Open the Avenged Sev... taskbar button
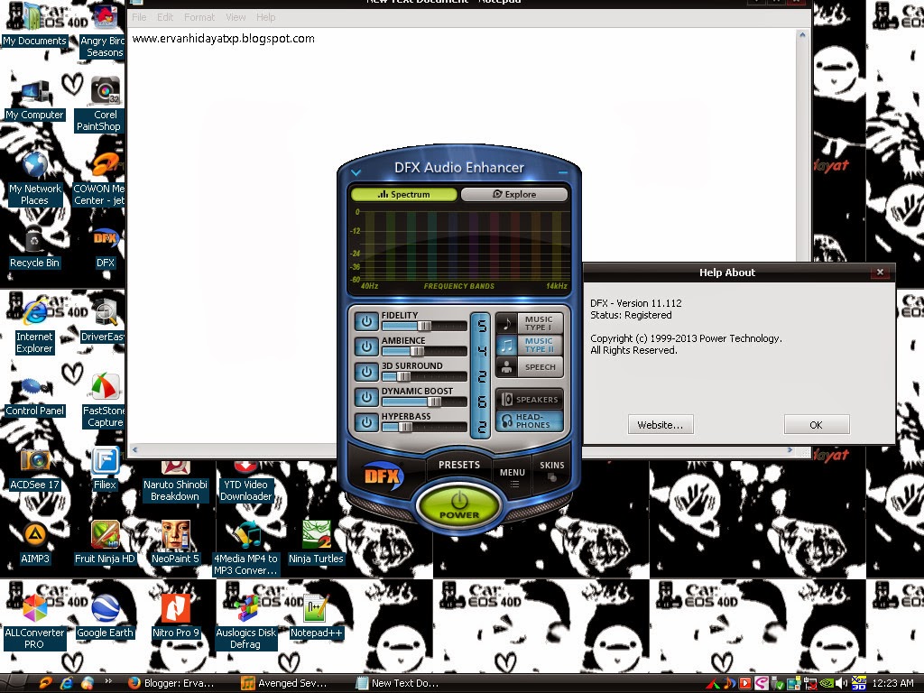Image resolution: width=924 pixels, height=693 pixels. (x=285, y=683)
